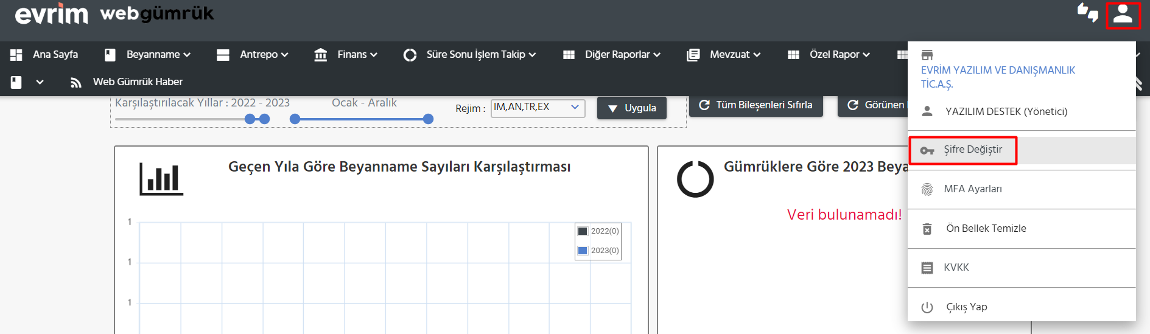The height and width of the screenshot is (334, 1150).
Task: Expand the Diğer Raporlar menu
Action: pyautogui.click(x=623, y=54)
